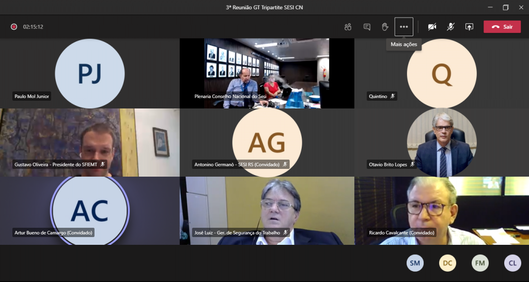Click the meeting timer 02:15:12
The height and width of the screenshot is (282, 529).
pyautogui.click(x=33, y=27)
